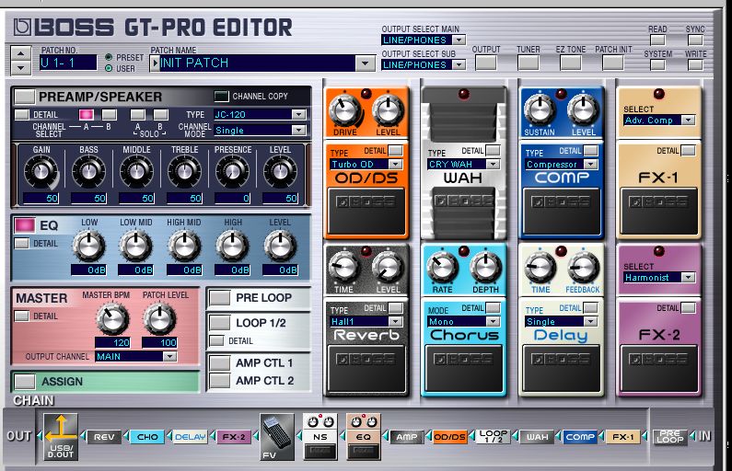This screenshot has width=732, height=471.
Task: Open preamp TYPE JC-120 dropdown
Action: click(x=298, y=114)
